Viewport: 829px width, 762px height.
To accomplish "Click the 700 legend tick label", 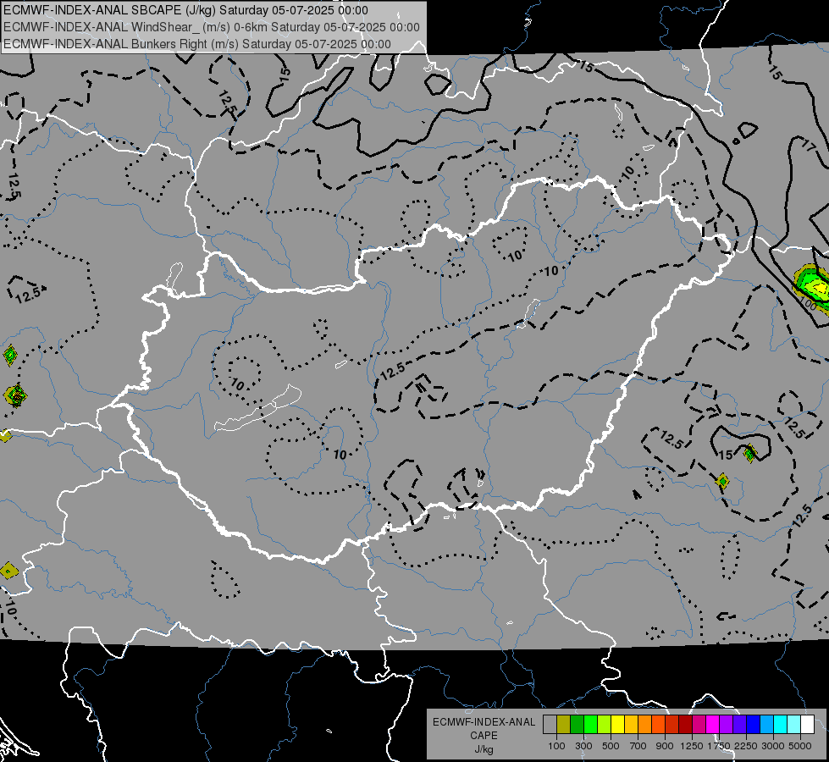I will [638, 746].
